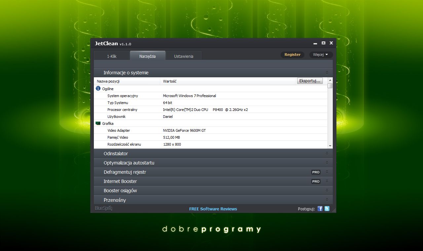The image size is (423, 251).
Task: Open the Więcej dropdown menu
Action: pyautogui.click(x=321, y=54)
